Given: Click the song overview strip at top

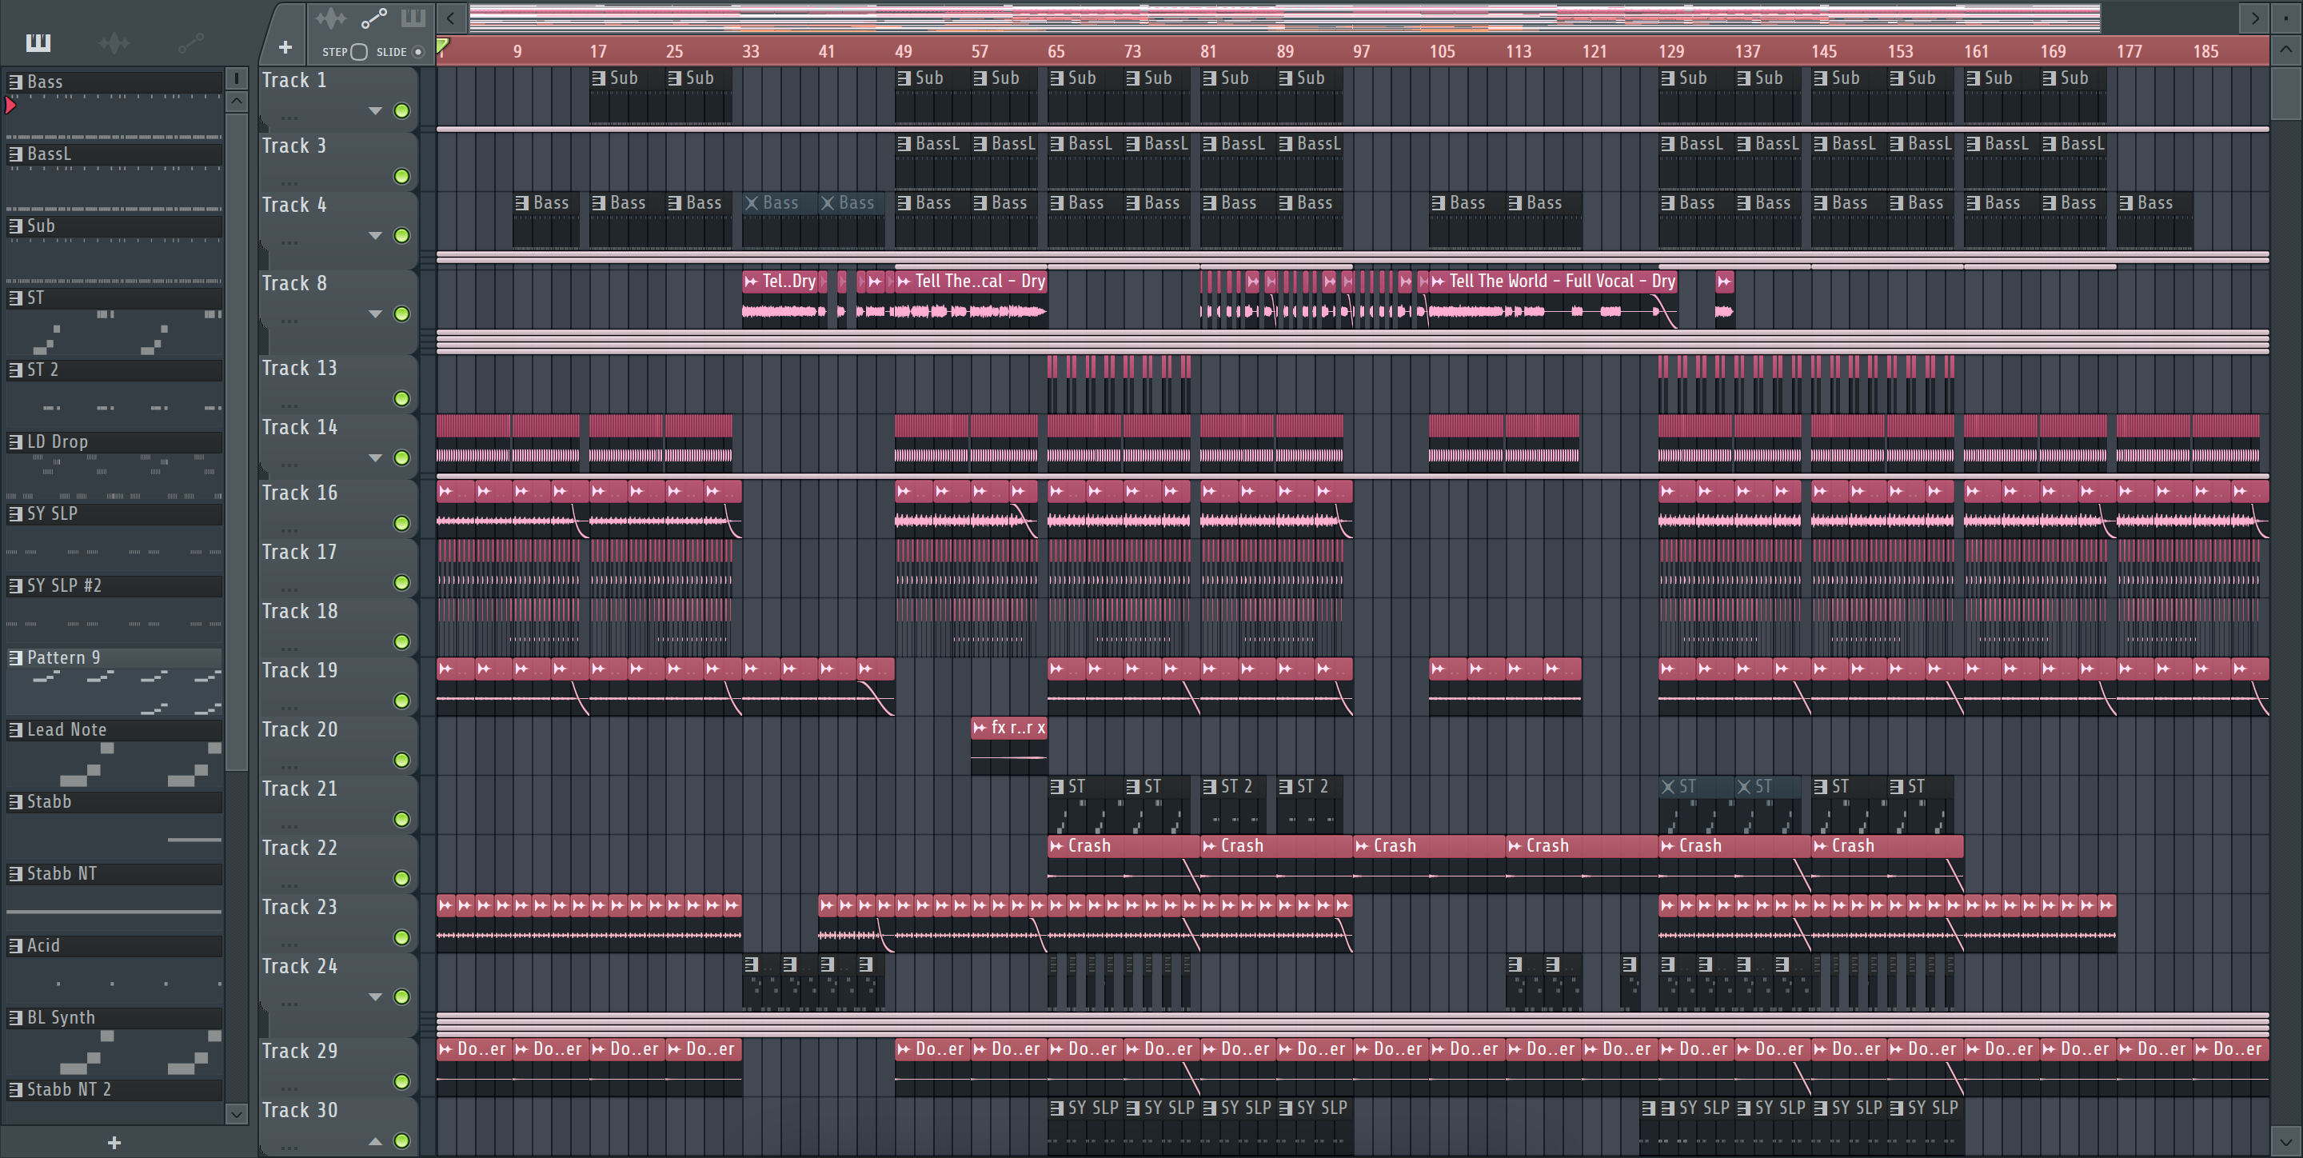Looking at the screenshot, I should click(x=1283, y=18).
